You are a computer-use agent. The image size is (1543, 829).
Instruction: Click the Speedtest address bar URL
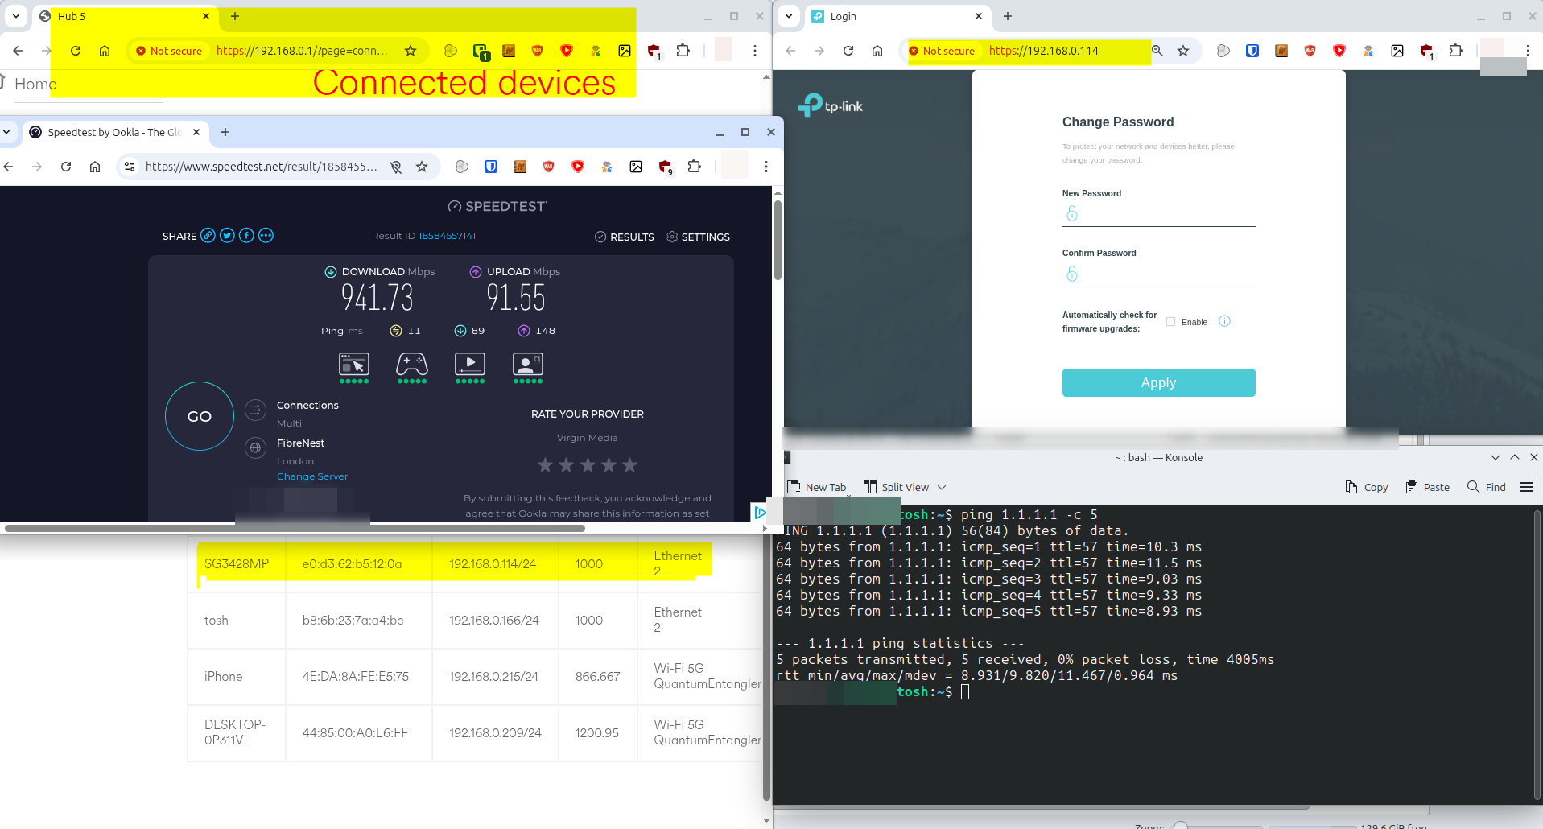click(x=261, y=167)
